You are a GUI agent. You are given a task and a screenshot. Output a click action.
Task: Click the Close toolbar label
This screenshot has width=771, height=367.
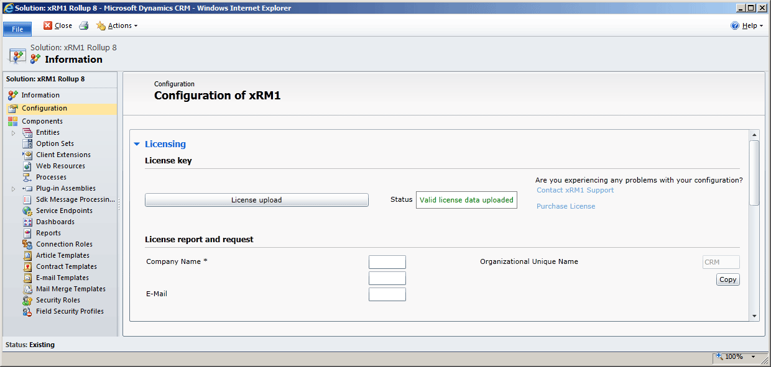click(x=63, y=25)
